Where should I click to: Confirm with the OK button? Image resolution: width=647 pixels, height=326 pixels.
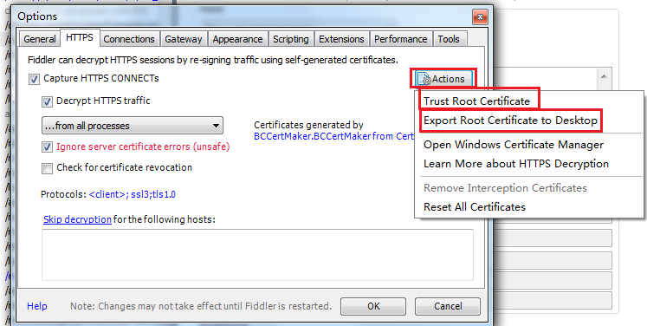[x=373, y=306]
